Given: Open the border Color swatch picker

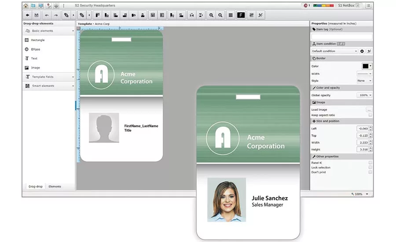Looking at the screenshot, I should pos(367,66).
